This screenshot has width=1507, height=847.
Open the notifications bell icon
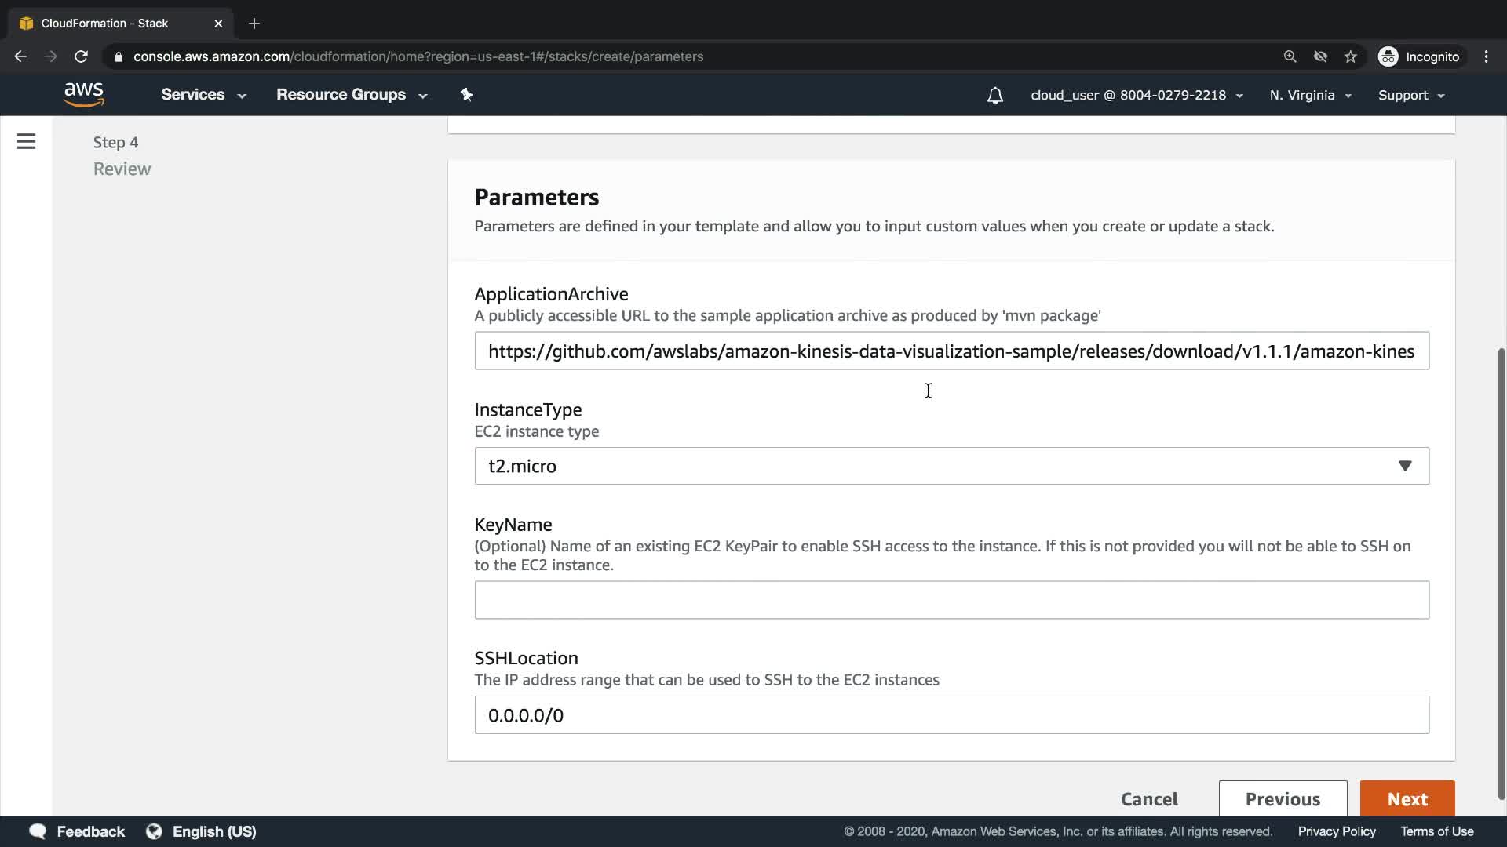tap(994, 96)
